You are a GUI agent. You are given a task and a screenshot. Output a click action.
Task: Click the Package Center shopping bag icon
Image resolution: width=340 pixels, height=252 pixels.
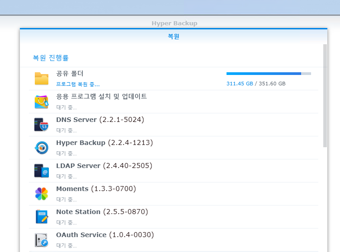[x=42, y=102]
